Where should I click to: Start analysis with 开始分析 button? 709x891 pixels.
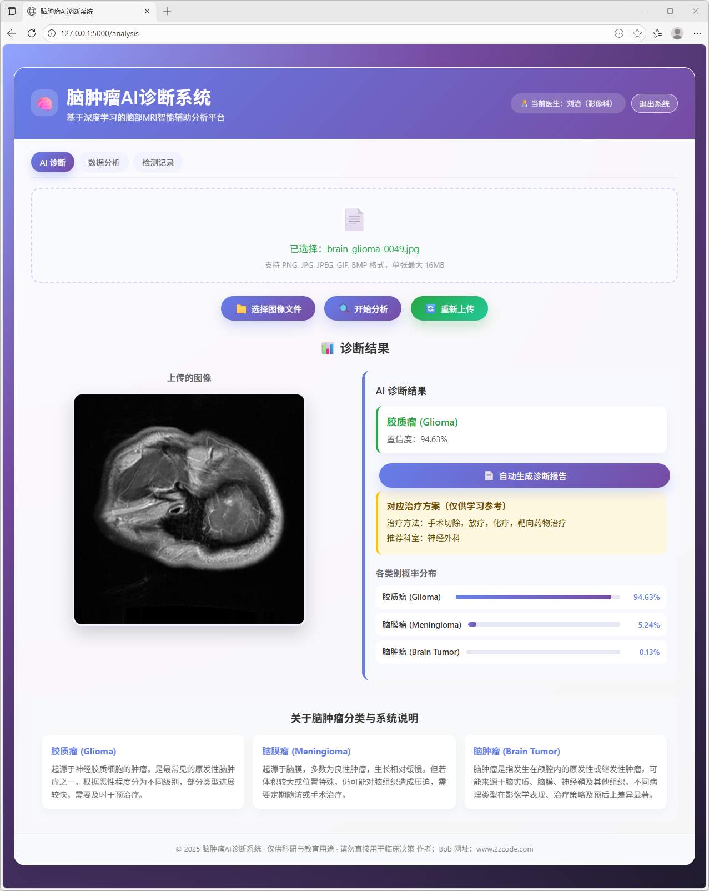(363, 308)
